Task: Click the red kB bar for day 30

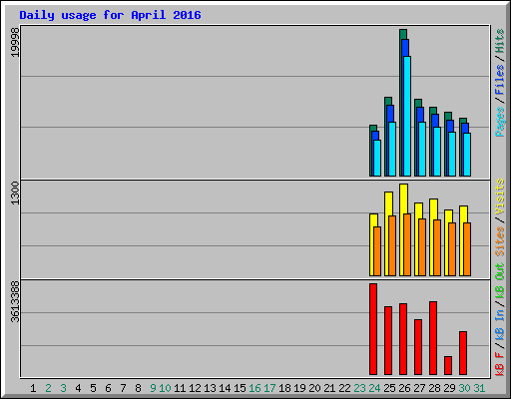Action: [x=463, y=353]
